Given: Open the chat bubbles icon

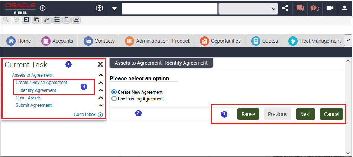Looking at the screenshot, I should pos(300,8).
